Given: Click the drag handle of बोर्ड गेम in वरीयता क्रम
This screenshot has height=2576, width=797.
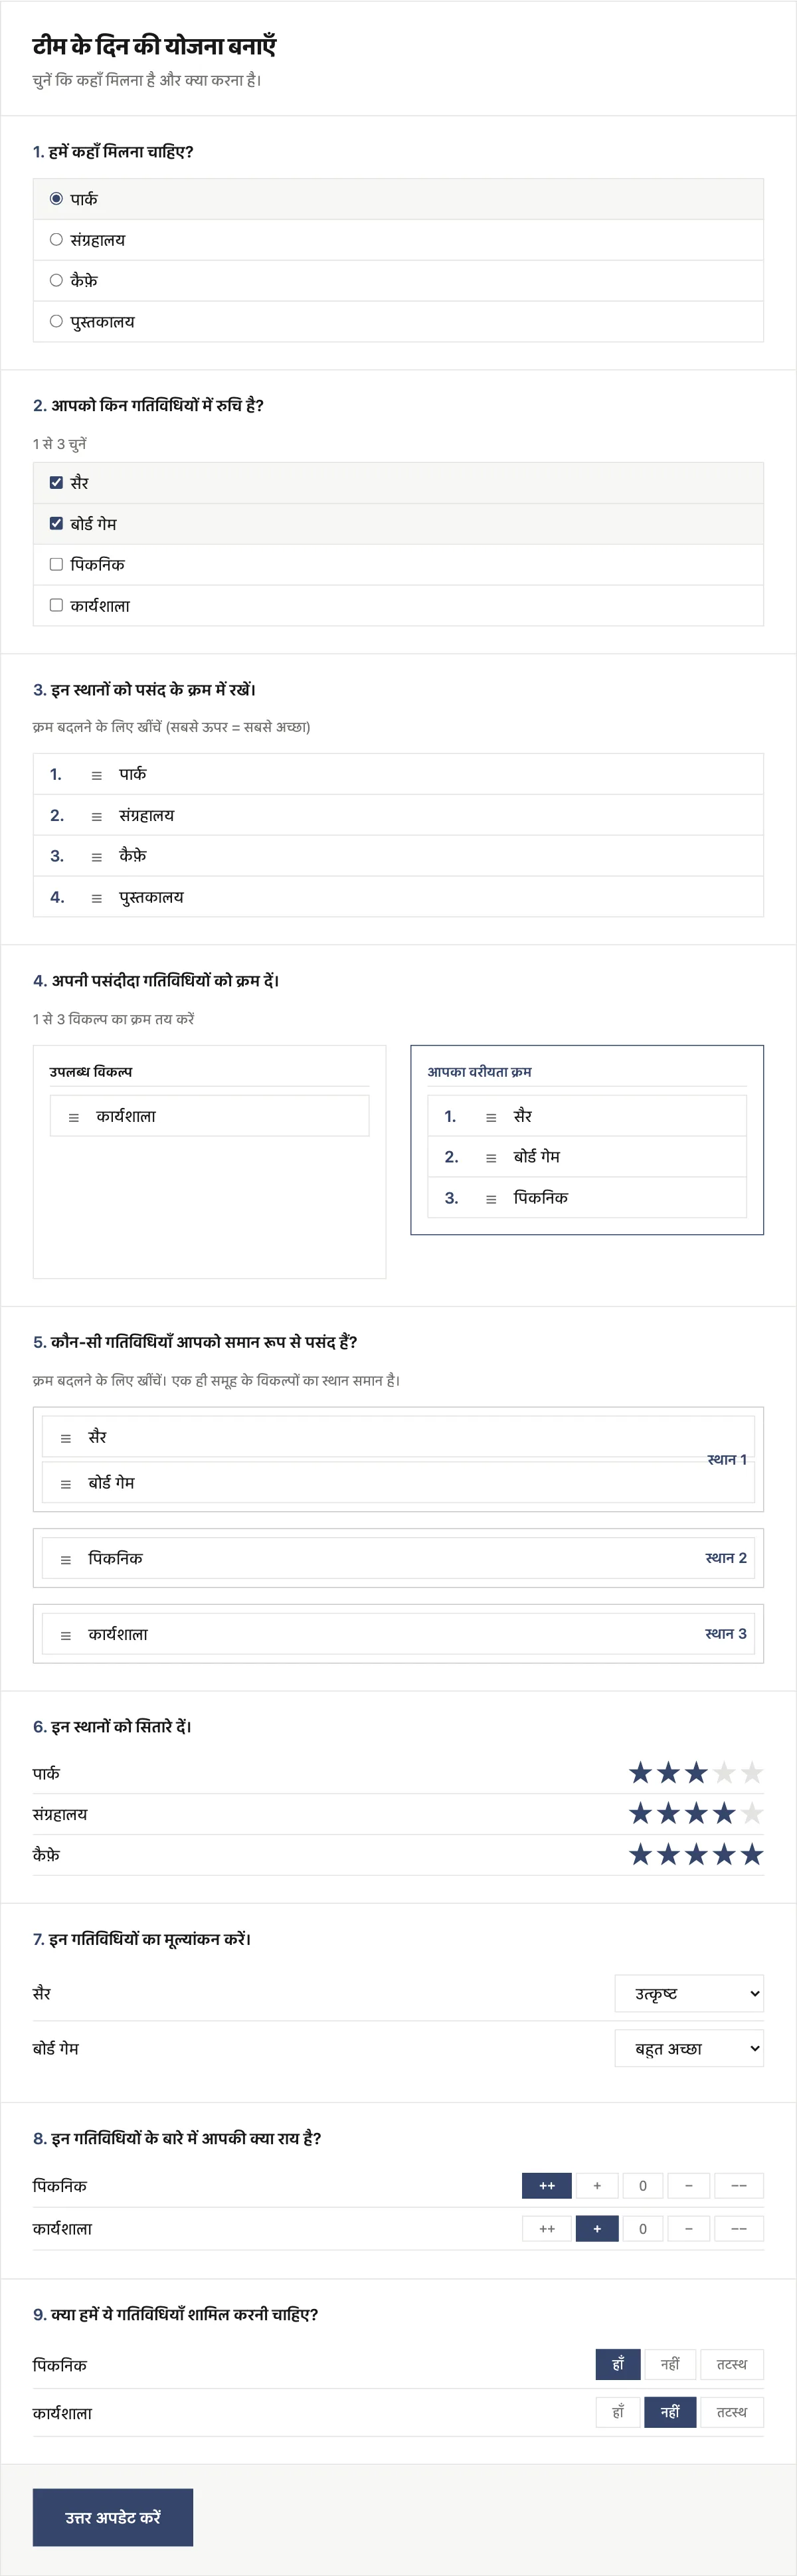Looking at the screenshot, I should click(x=491, y=1158).
